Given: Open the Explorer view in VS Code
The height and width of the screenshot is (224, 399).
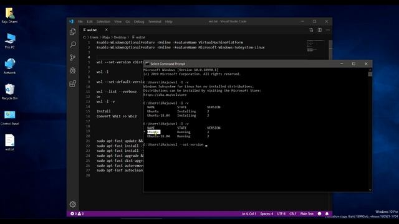Looking at the screenshot, I should click(73, 32).
